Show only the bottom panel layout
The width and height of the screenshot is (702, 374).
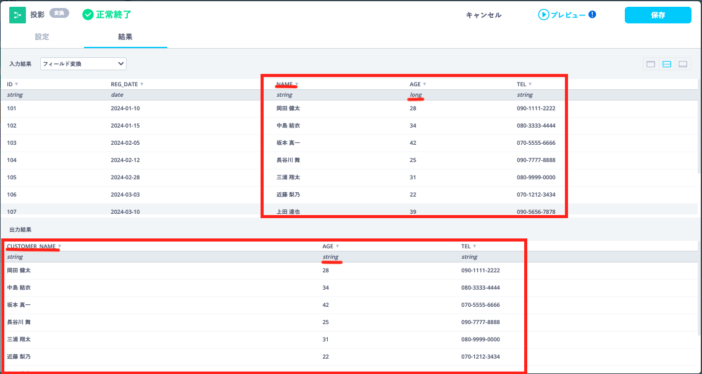(x=683, y=64)
